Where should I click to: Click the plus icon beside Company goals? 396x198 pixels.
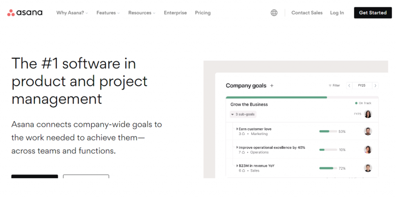point(272,85)
